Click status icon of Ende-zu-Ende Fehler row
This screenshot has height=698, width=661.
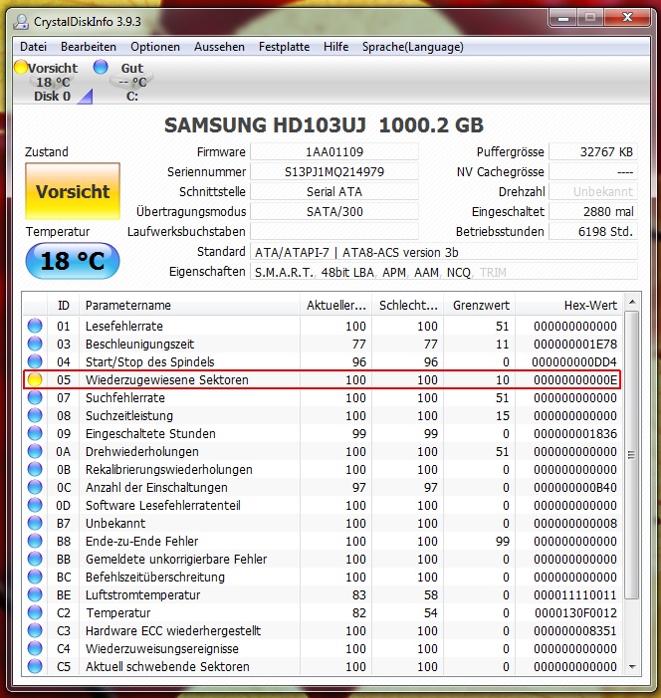pos(35,541)
